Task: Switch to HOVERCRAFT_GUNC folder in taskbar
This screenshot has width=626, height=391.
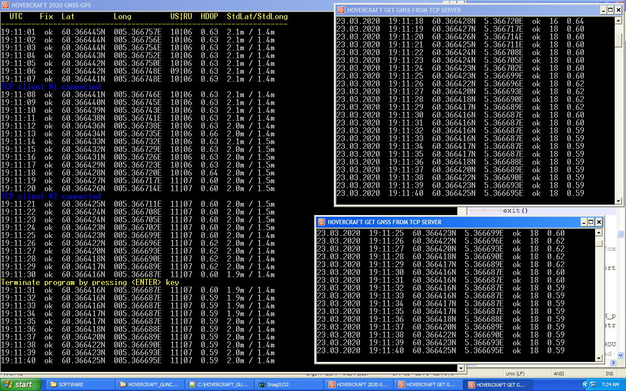Action: coord(150,384)
